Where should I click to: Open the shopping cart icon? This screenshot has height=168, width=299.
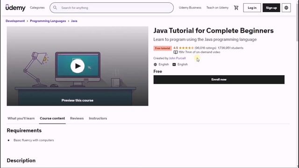(x=236, y=8)
